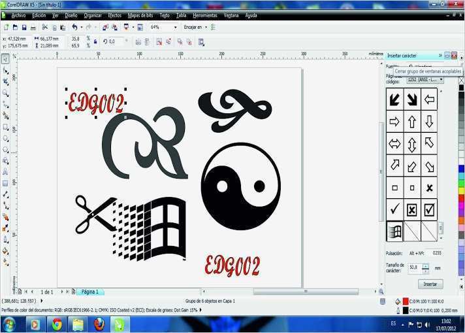Click the Print icon in the toolbar

pos(33,27)
